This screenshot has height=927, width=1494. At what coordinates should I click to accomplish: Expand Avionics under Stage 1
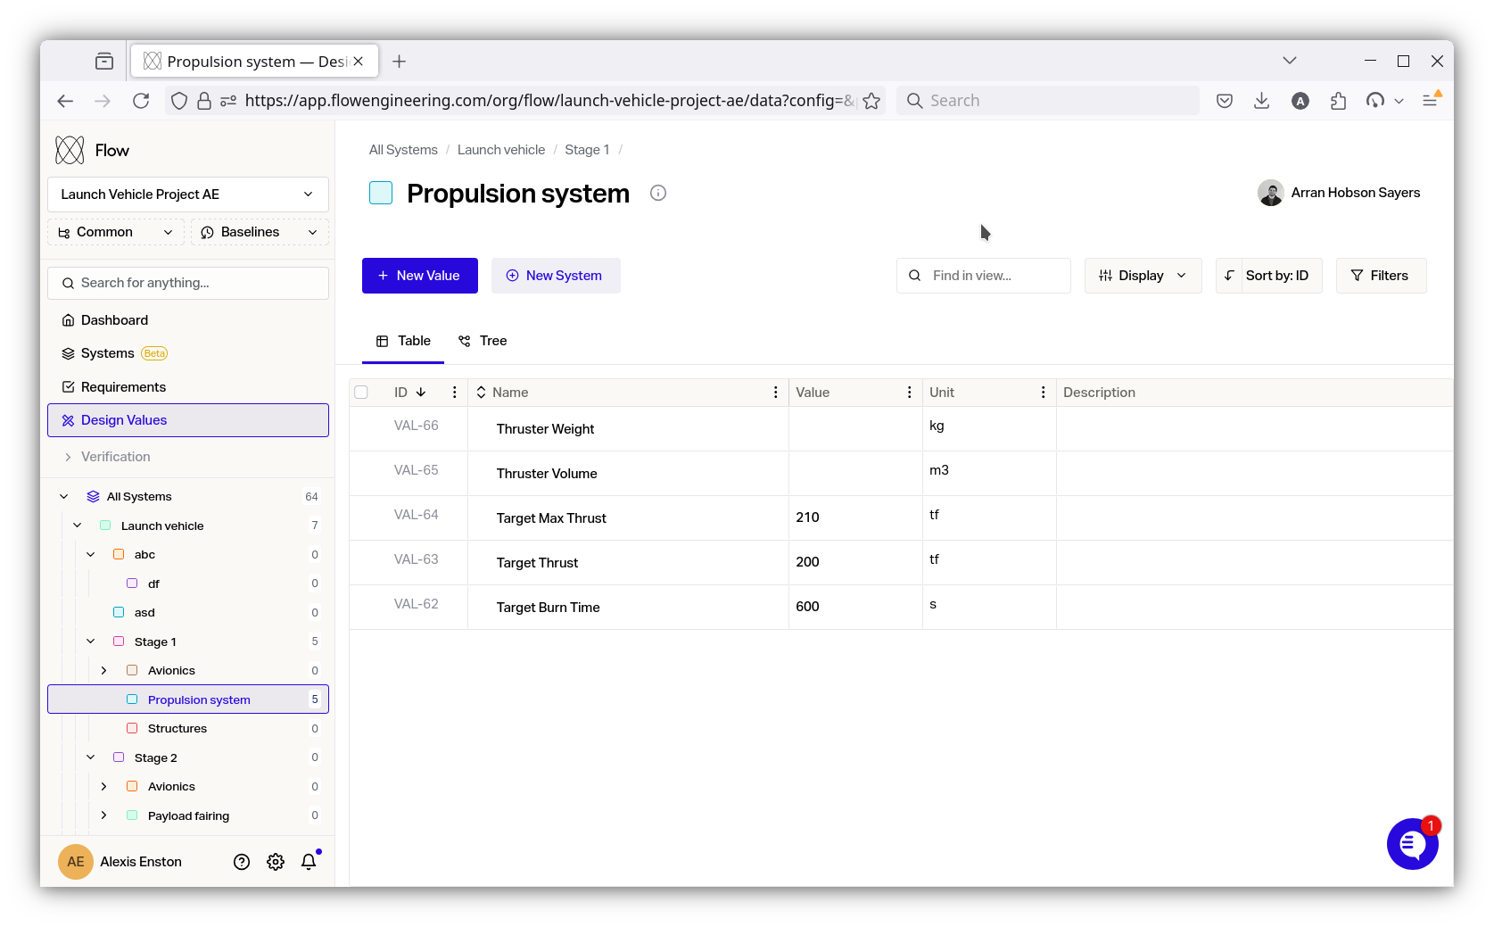pos(104,671)
